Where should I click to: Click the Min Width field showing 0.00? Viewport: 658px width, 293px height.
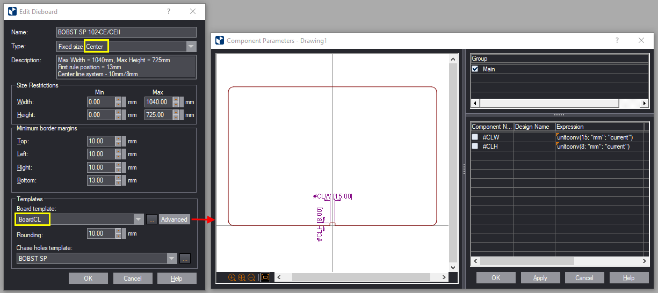[x=101, y=102]
